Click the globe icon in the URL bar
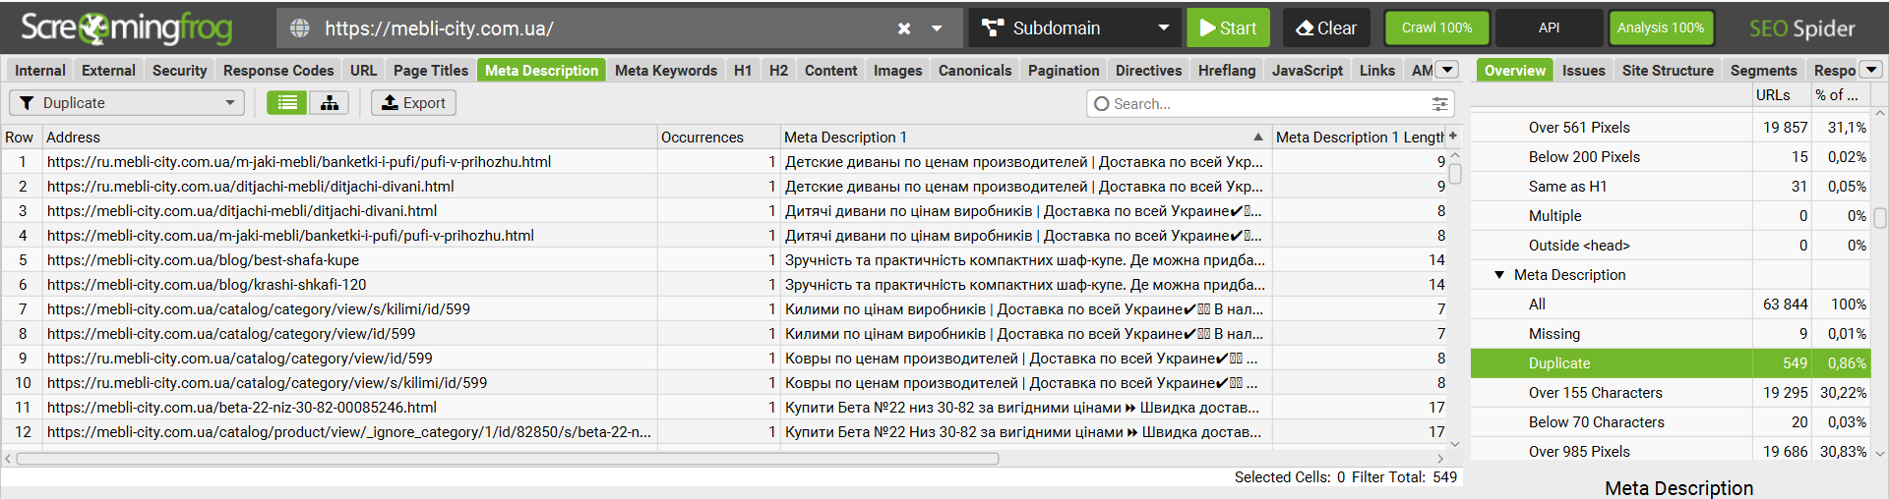 (x=300, y=28)
